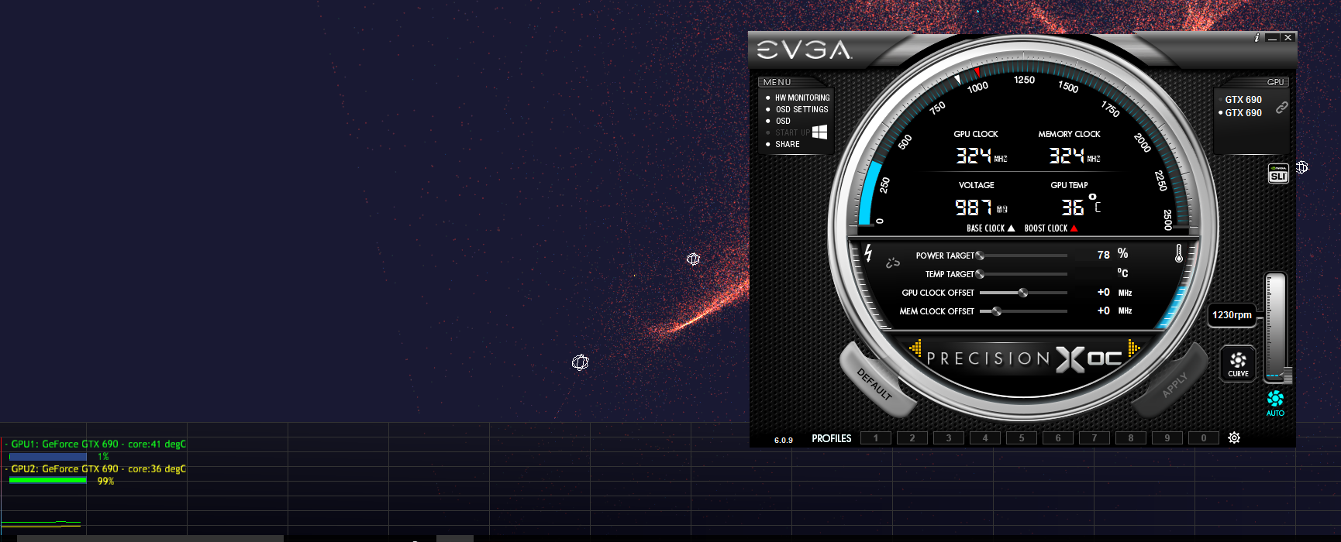
Task: Toggle power/temp target link icon
Action: [x=893, y=263]
